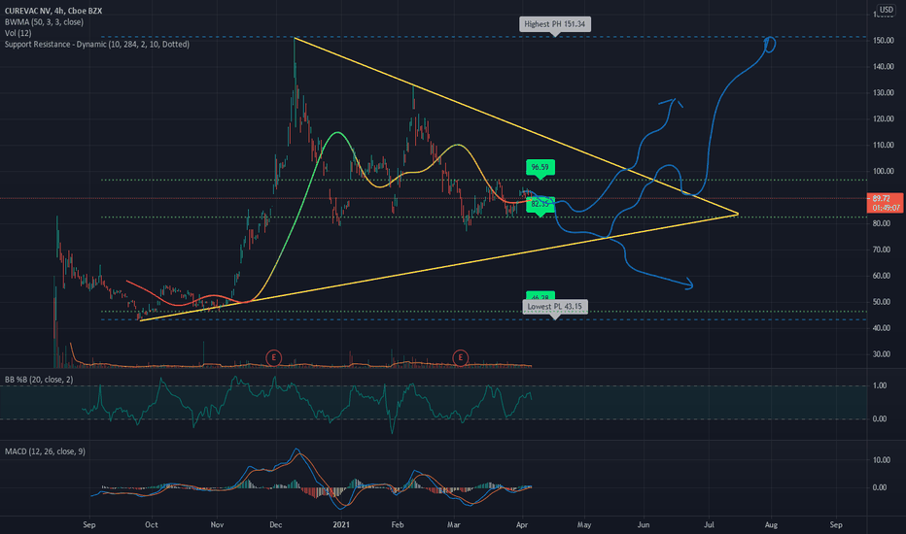This screenshot has width=906, height=534.
Task: Click the 110.00 price axis label
Action: pos(884,145)
